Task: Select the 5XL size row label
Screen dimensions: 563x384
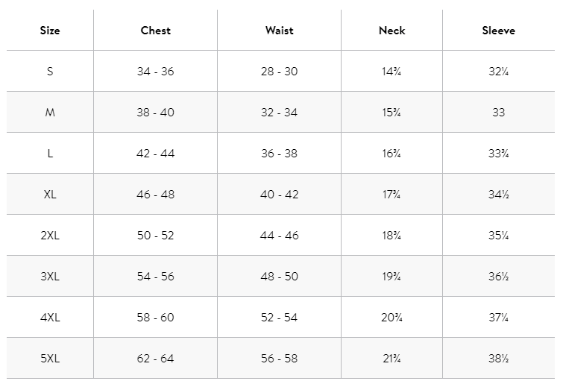Action: (x=50, y=359)
